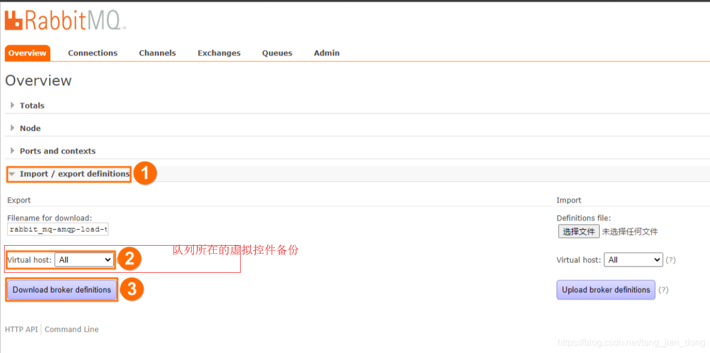
Task: Open the Command Line link
Action: coord(72,329)
